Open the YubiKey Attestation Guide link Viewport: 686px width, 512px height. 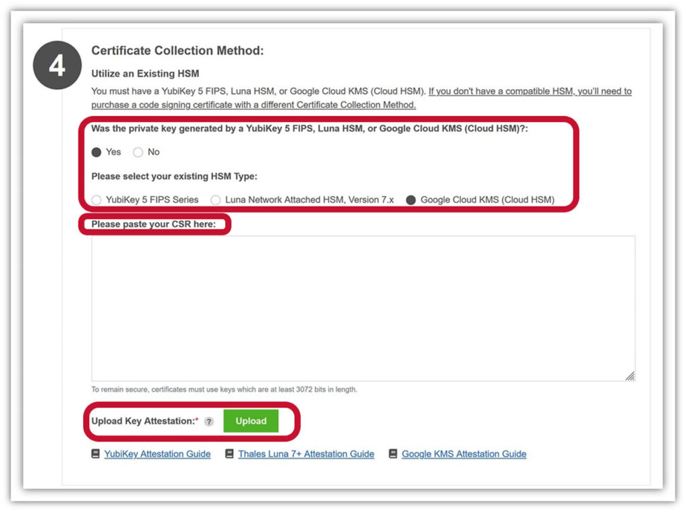[157, 454]
